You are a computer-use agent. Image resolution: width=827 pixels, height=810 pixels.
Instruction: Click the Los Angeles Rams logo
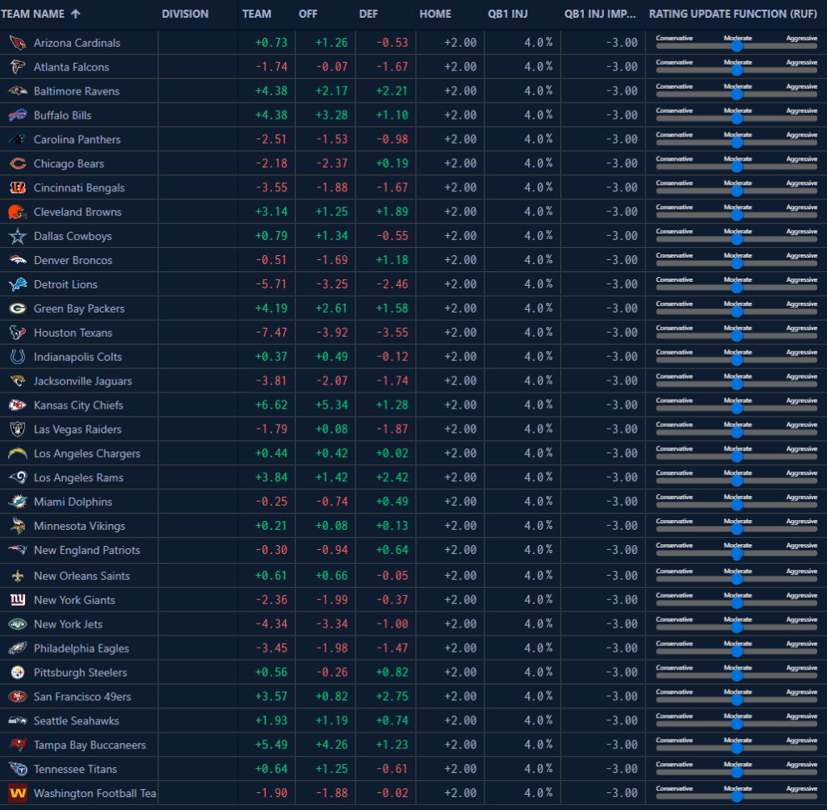[x=18, y=478]
